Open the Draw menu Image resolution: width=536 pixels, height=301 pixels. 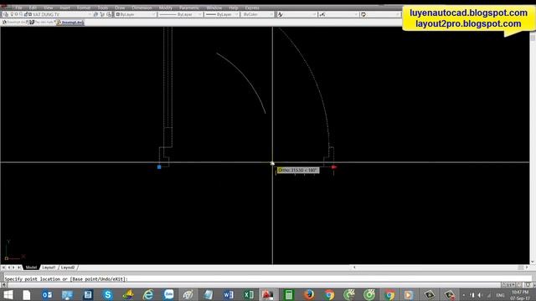point(120,8)
